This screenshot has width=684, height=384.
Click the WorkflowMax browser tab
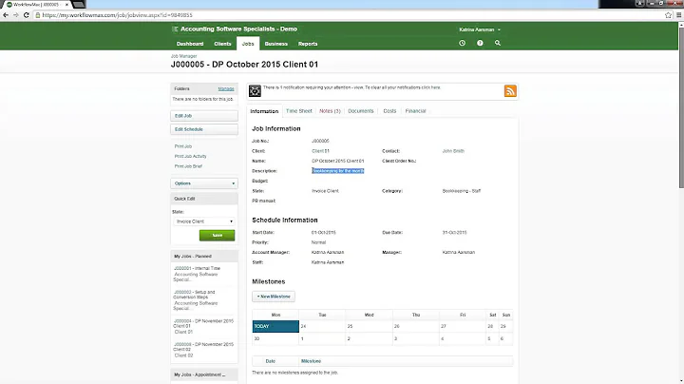(x=37, y=5)
